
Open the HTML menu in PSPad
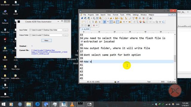click(x=128, y=15)
